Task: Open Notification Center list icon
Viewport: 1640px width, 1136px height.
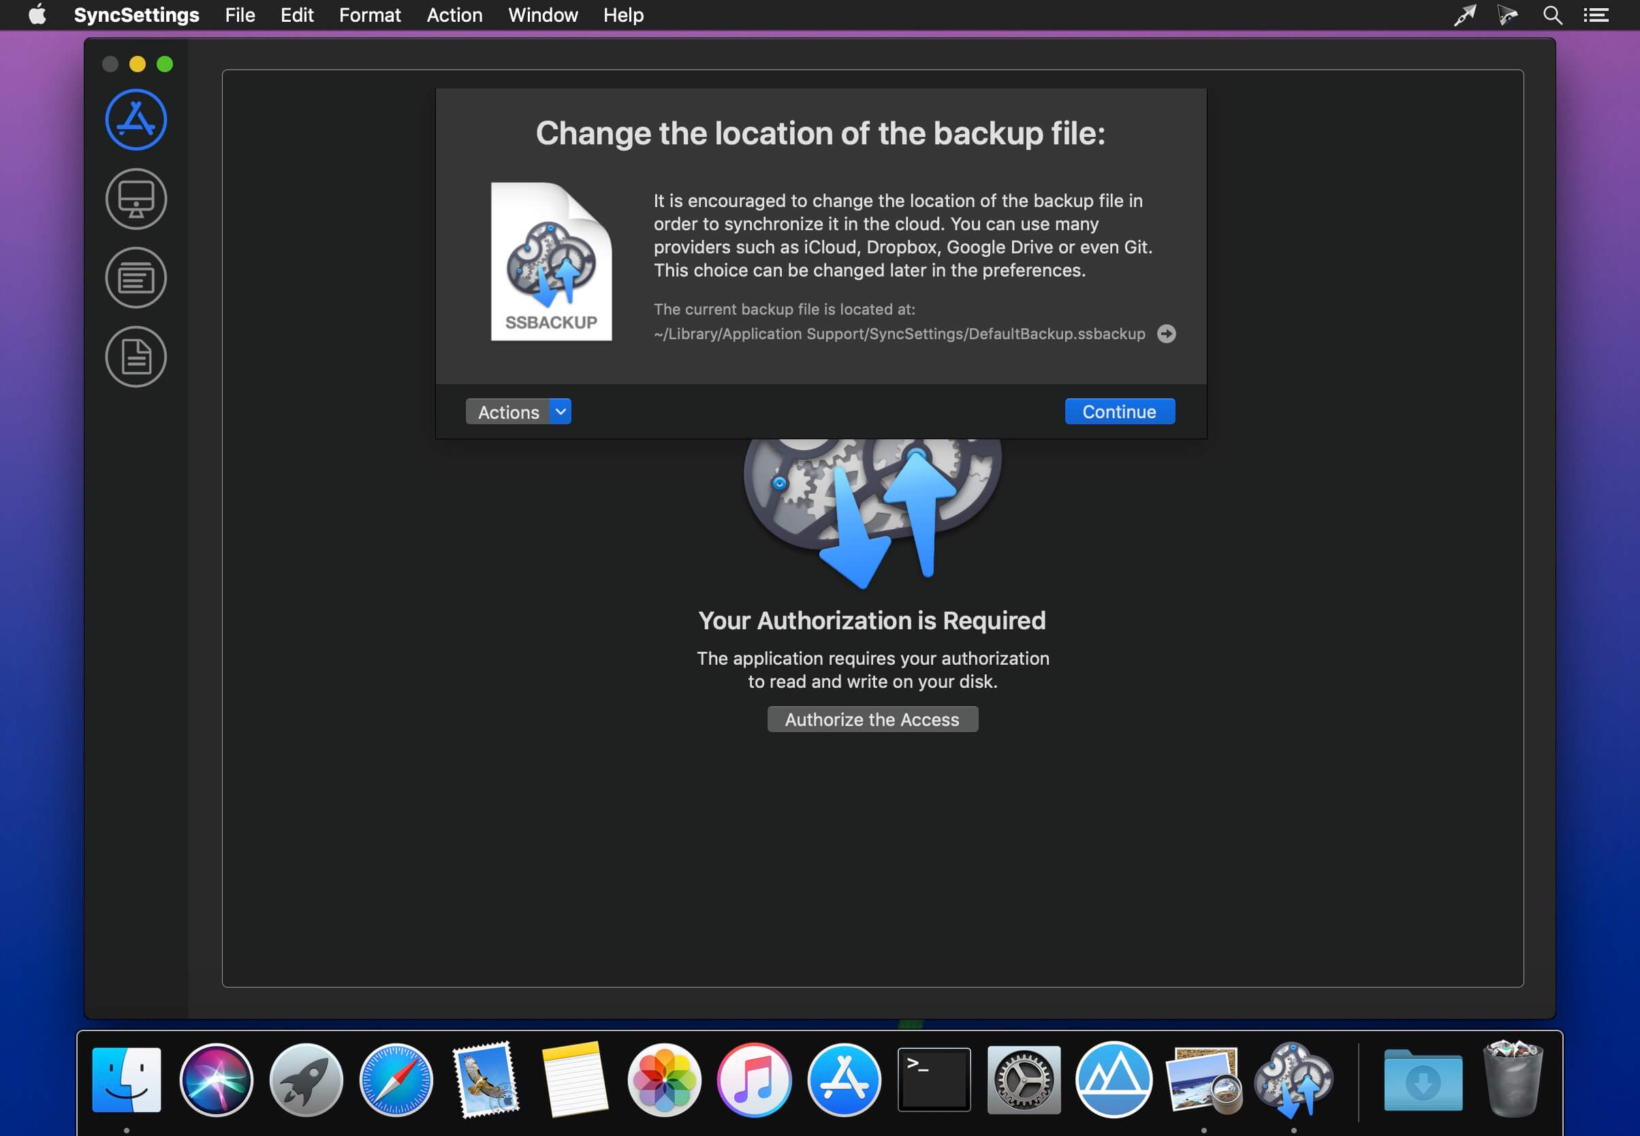Action: (x=1596, y=15)
